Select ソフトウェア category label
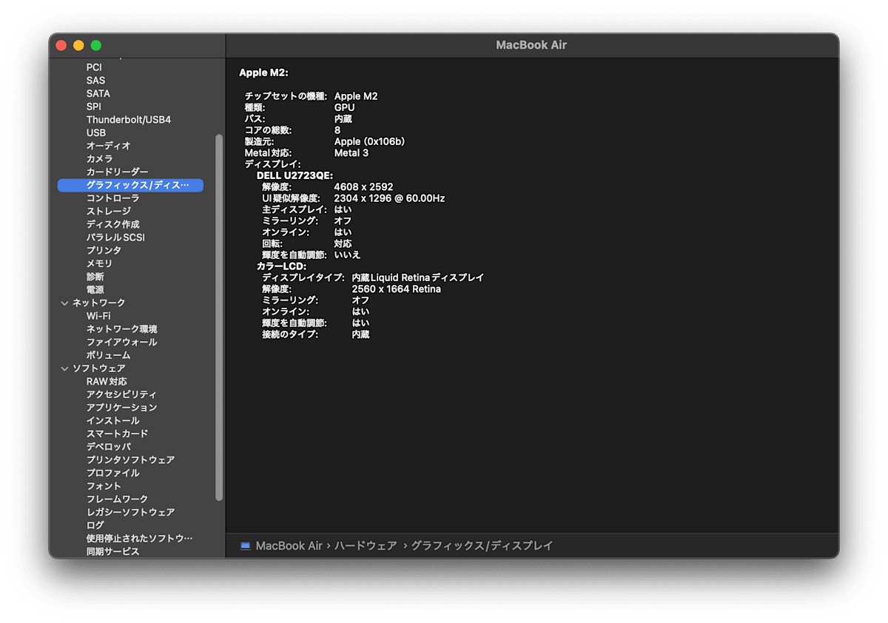 coord(98,368)
